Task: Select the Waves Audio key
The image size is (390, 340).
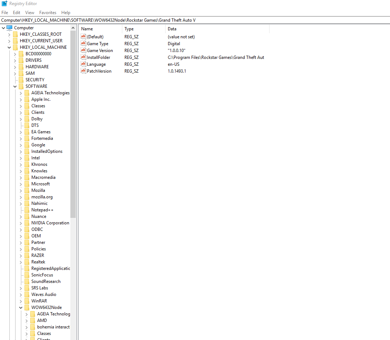Action: tap(44, 294)
